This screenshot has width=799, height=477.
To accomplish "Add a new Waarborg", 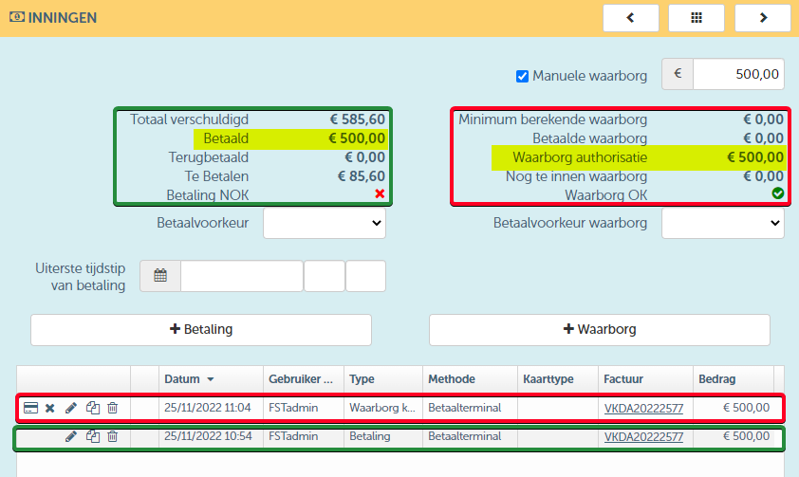I will tap(600, 330).
